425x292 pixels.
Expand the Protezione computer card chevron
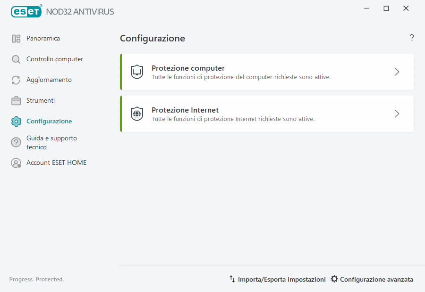click(397, 72)
